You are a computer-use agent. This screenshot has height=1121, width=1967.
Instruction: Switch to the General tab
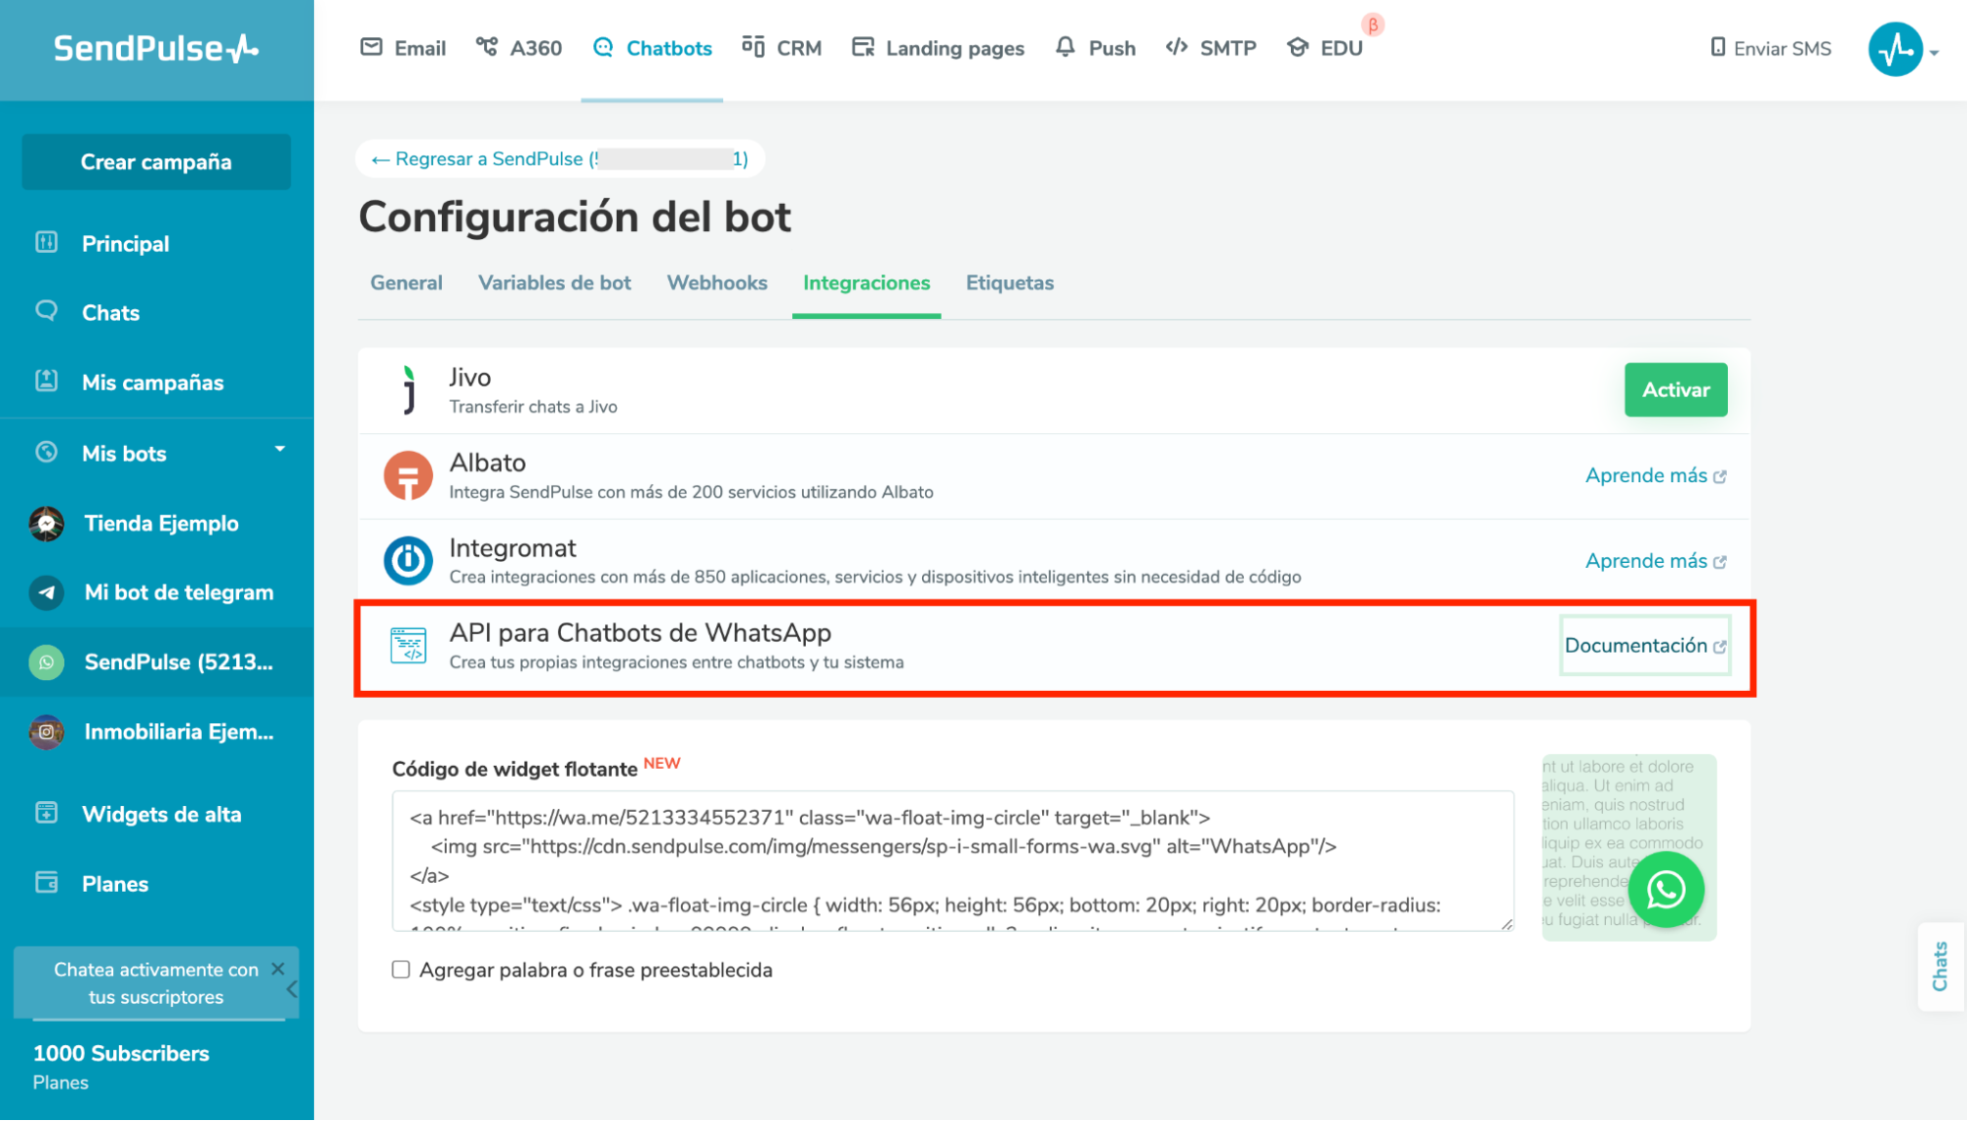pos(406,283)
